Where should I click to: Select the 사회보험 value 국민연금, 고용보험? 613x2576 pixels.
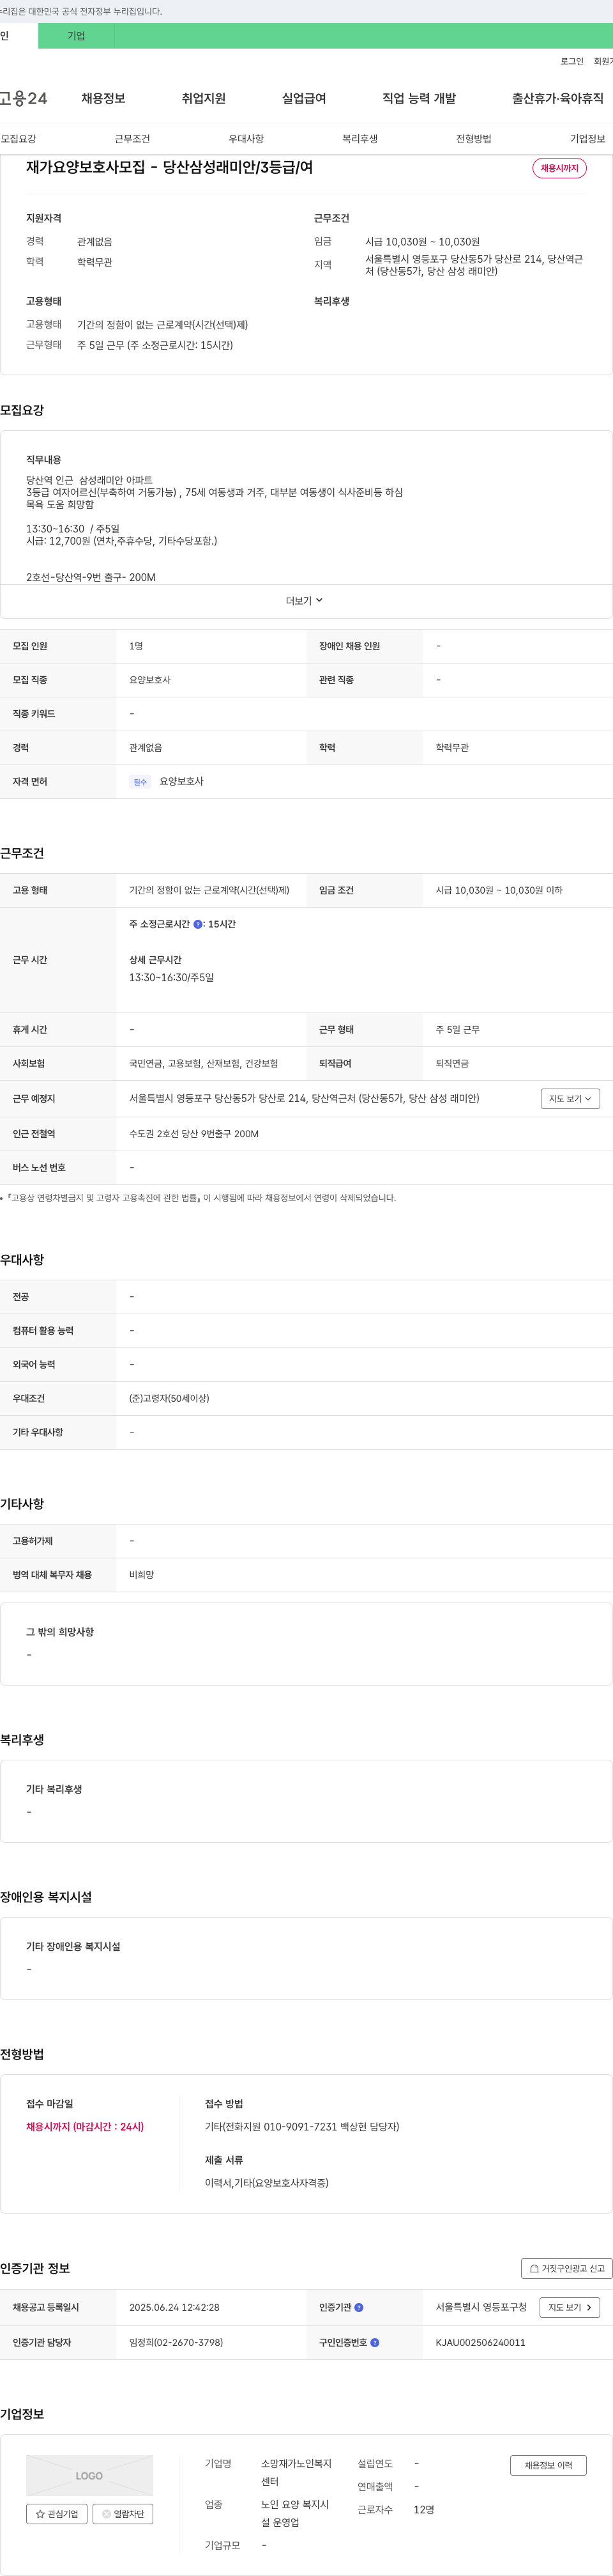click(x=204, y=1063)
